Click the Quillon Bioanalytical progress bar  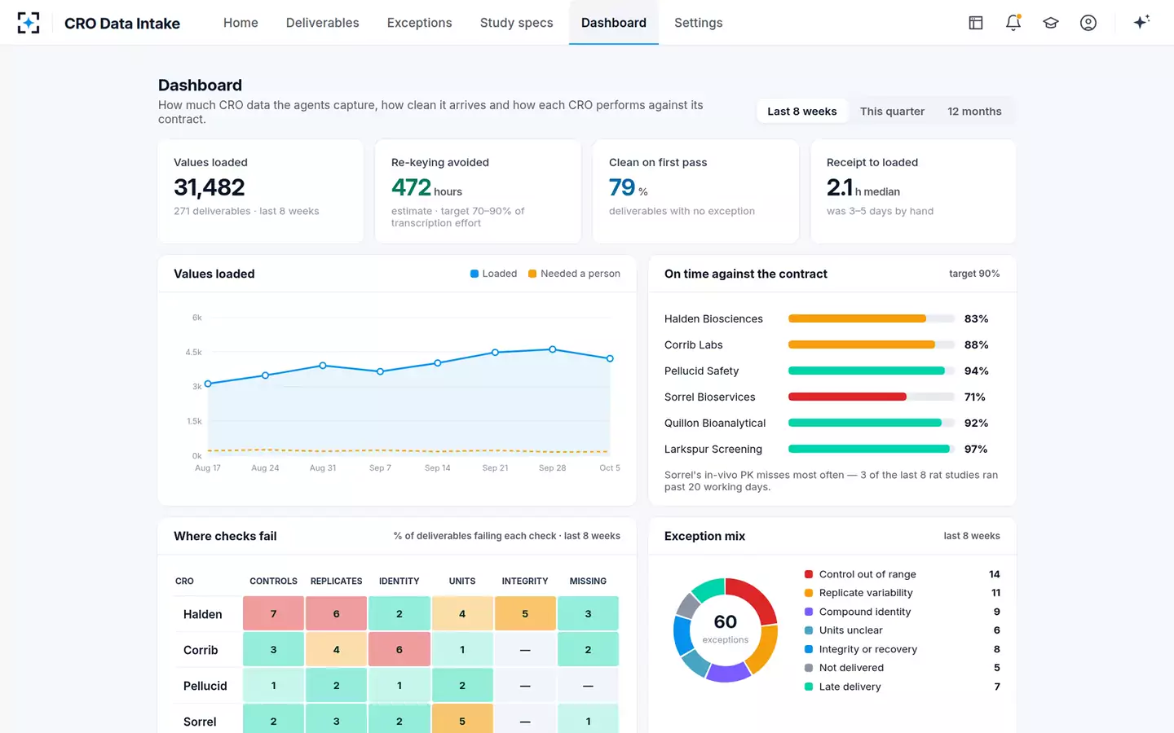pyautogui.click(x=872, y=423)
